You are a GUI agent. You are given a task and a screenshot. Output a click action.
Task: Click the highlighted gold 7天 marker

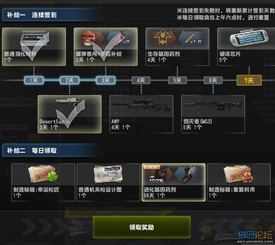[x=249, y=80]
